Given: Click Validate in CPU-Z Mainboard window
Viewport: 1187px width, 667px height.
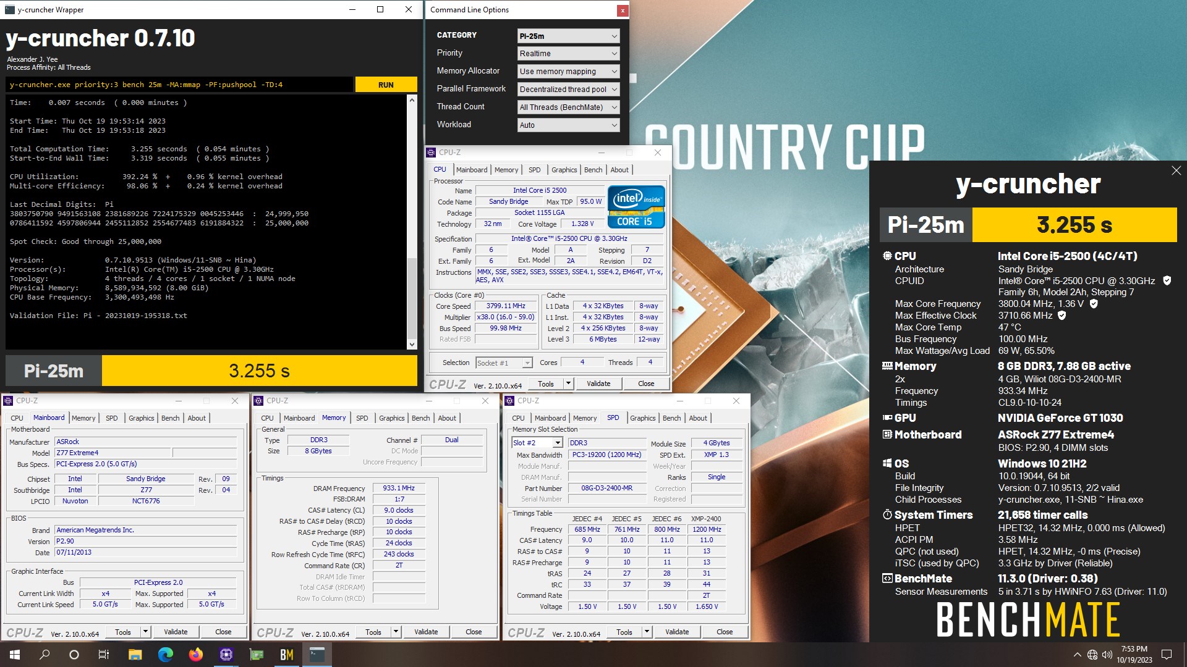Looking at the screenshot, I should (x=176, y=632).
